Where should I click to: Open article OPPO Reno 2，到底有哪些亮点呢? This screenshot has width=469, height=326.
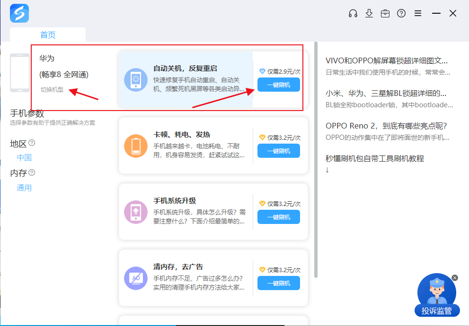[386, 126]
